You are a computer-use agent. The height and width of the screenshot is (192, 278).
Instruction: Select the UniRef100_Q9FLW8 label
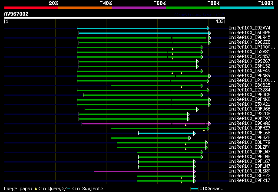pyautogui.click(x=249, y=157)
